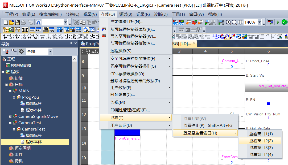This screenshot has width=288, height=165.
Task: Select 监看窗口1(1) option
Action: click(260, 134)
